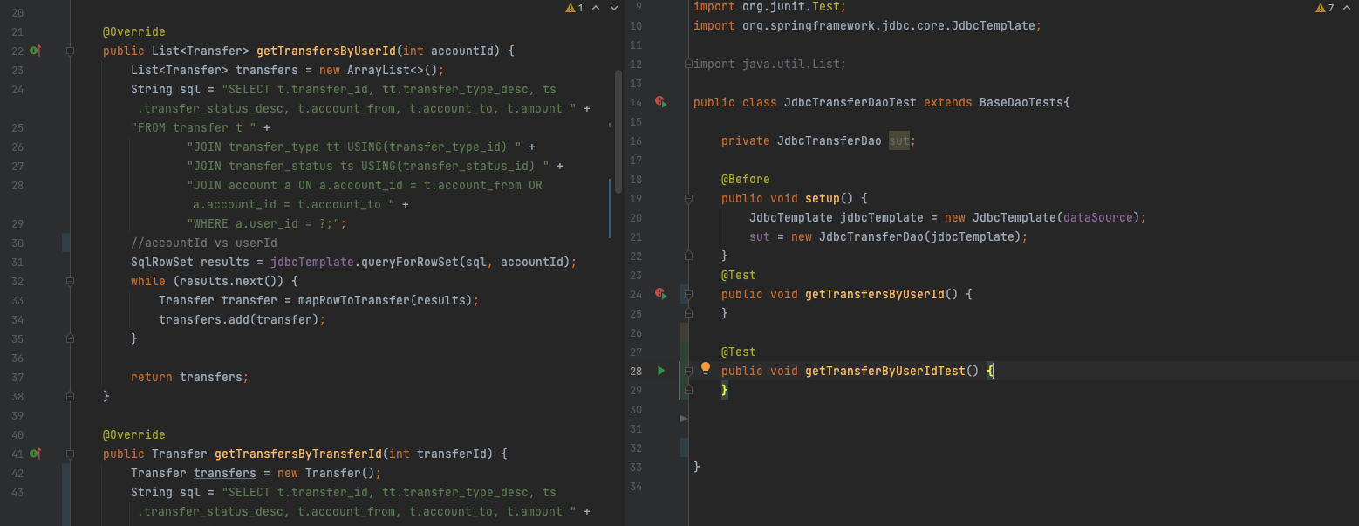Click the dataSource argument in setup()
This screenshot has height=526, width=1359.
click(x=1098, y=217)
